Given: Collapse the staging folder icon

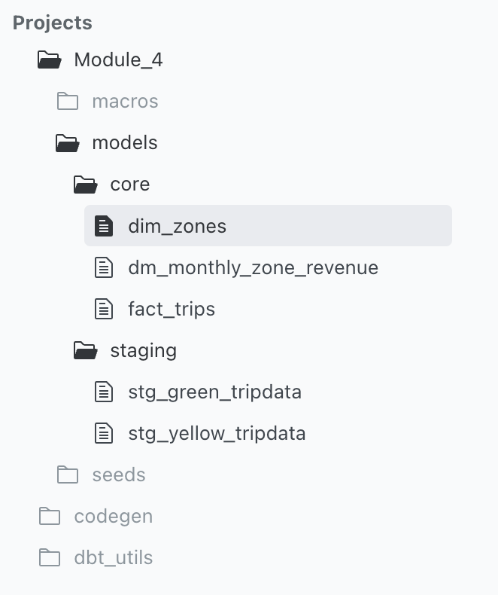Looking at the screenshot, I should (85, 350).
